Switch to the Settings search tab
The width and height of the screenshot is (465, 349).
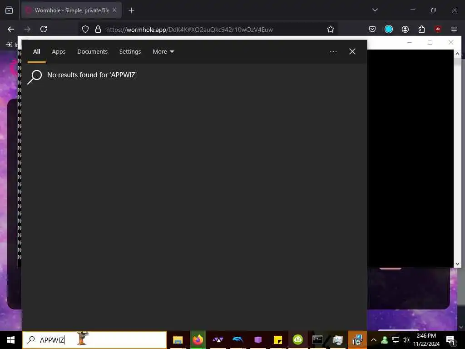pyautogui.click(x=130, y=52)
